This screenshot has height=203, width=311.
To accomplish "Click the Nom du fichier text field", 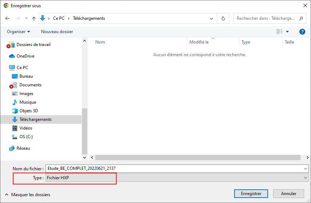I will [x=173, y=168].
